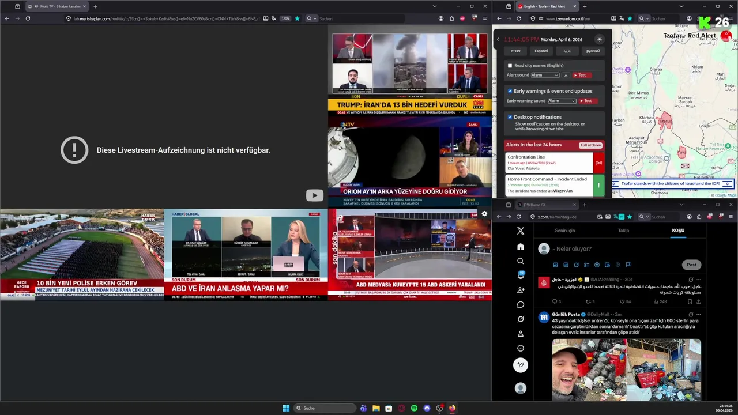Image resolution: width=738 pixels, height=415 pixels.
Task: Open the Alert sound Alarm dropdown
Action: [x=545, y=75]
